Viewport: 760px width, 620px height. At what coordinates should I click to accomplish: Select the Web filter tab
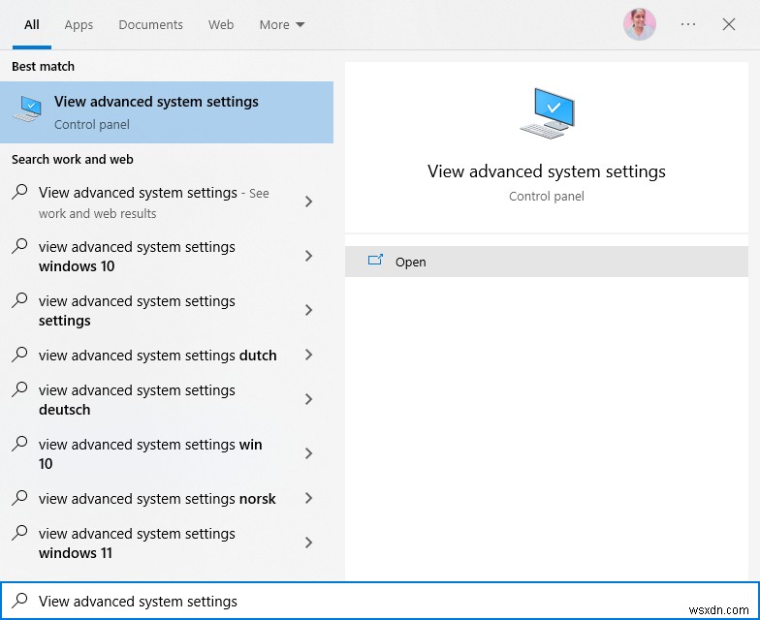[221, 24]
